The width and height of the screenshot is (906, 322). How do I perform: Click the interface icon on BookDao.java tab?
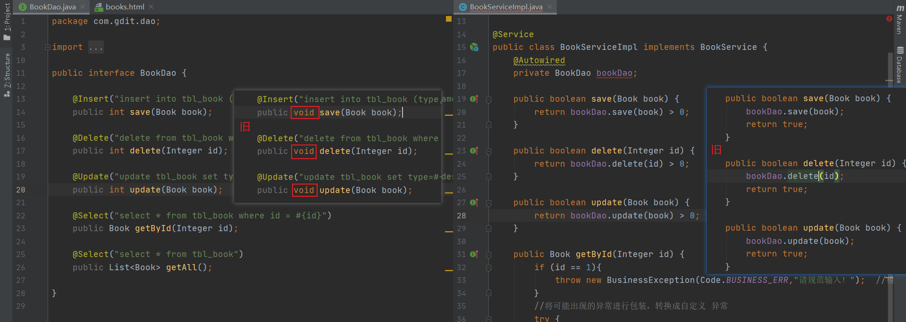click(x=23, y=7)
